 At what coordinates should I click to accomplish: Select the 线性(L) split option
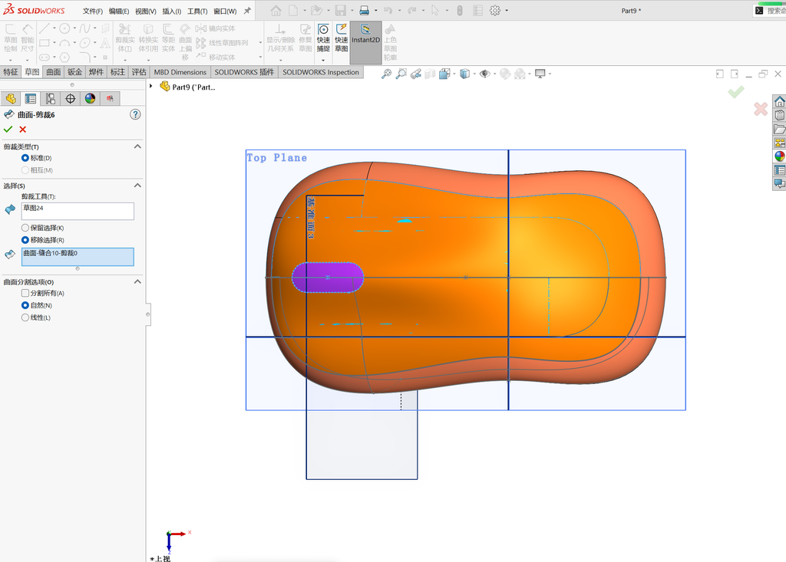(25, 317)
